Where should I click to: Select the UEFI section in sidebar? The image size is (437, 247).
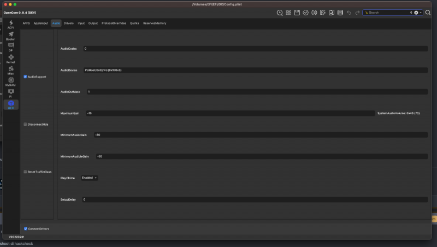click(x=11, y=104)
